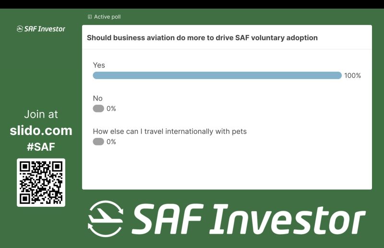
Task: Click the "Join at" text
Action: coord(41,114)
